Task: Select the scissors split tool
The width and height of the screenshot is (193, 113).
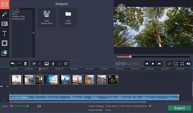Action: (34, 64)
